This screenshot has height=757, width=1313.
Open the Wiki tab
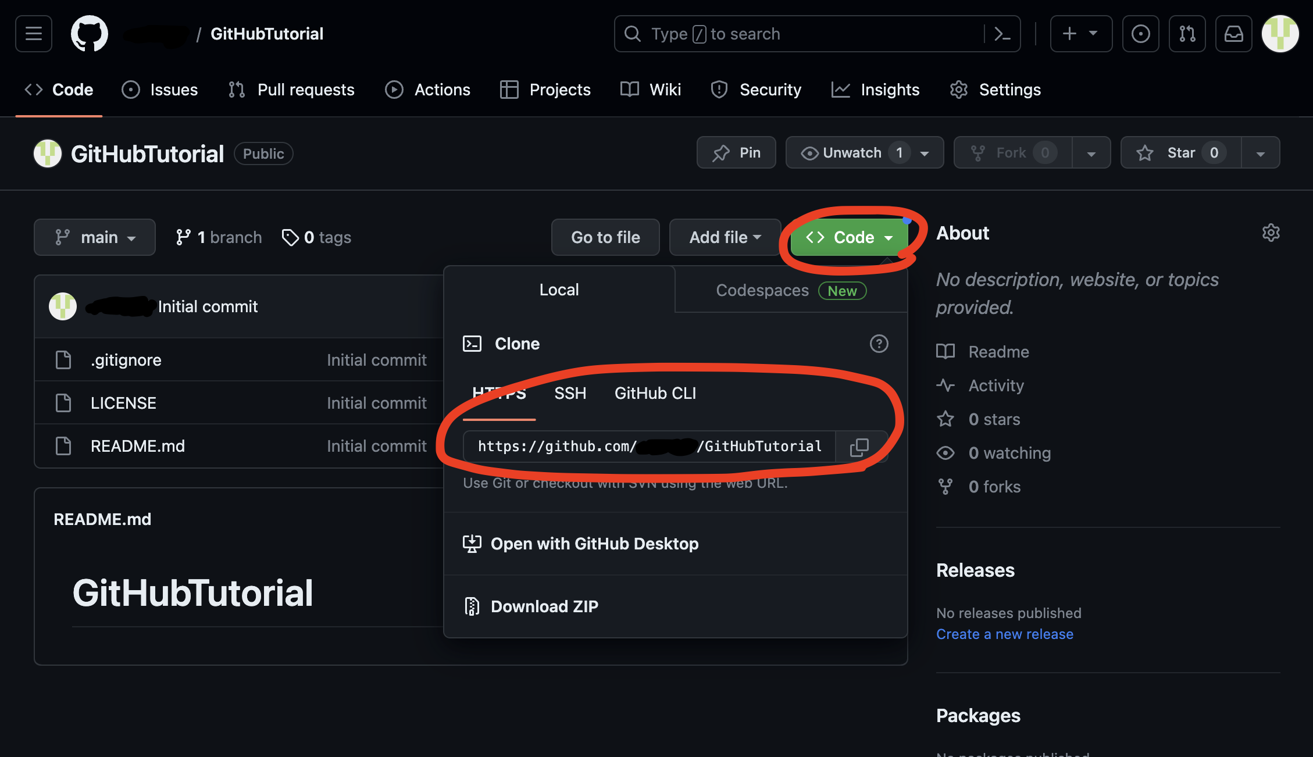651,90
